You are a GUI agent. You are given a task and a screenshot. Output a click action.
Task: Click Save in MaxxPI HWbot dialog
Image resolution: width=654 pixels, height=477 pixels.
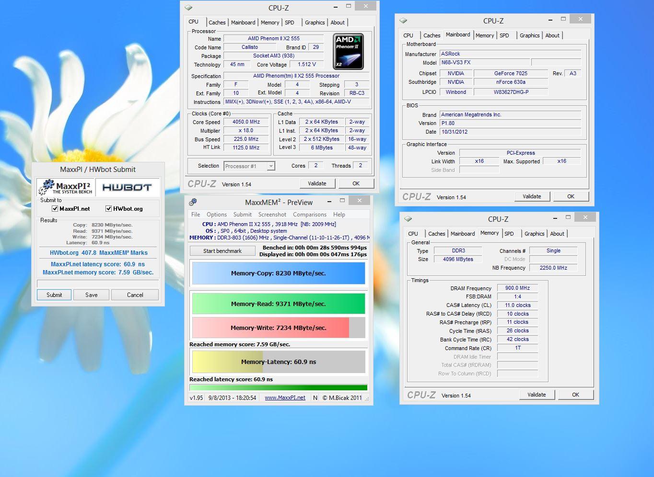click(92, 295)
